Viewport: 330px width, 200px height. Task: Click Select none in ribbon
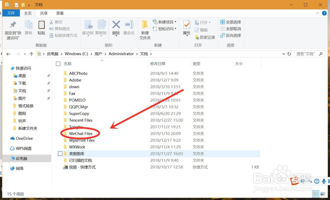coord(231,29)
